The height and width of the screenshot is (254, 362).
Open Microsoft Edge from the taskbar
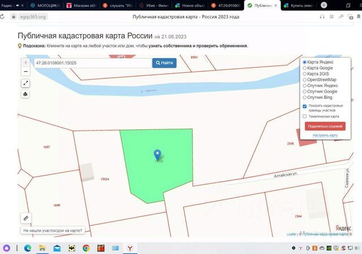(x=27, y=248)
